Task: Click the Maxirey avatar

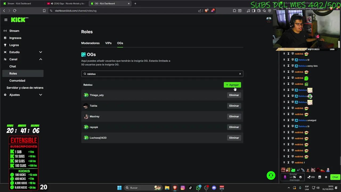Action: (x=86, y=117)
